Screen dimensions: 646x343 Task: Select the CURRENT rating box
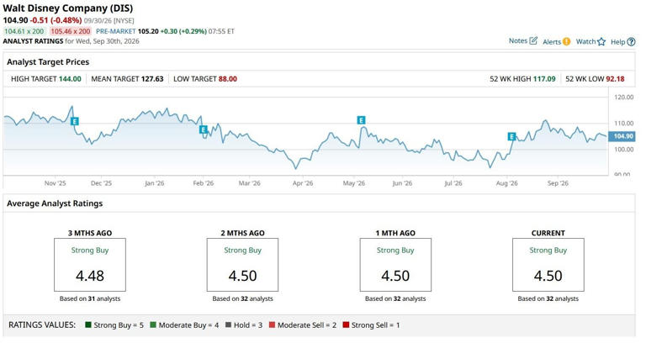pos(548,265)
